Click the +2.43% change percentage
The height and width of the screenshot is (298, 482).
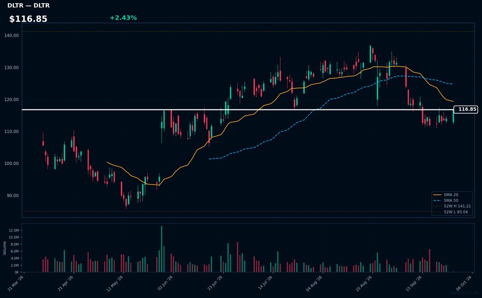[x=123, y=18]
